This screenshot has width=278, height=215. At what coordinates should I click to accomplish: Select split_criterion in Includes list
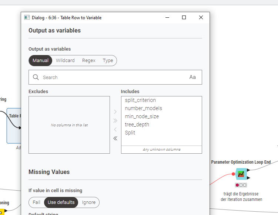(140, 100)
